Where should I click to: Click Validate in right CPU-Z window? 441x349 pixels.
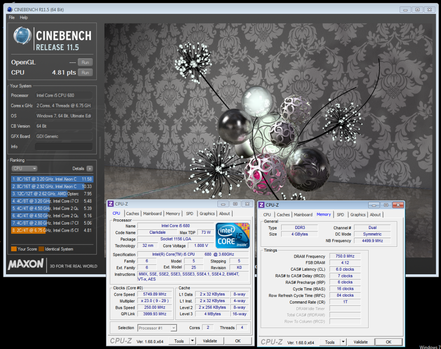click(x=361, y=342)
